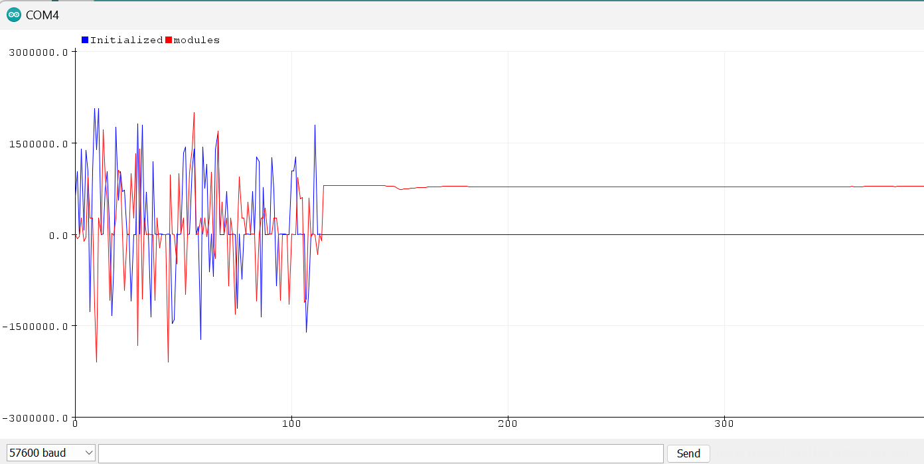Click the flat red trace near x 300
The height and width of the screenshot is (464, 924).
(x=725, y=187)
